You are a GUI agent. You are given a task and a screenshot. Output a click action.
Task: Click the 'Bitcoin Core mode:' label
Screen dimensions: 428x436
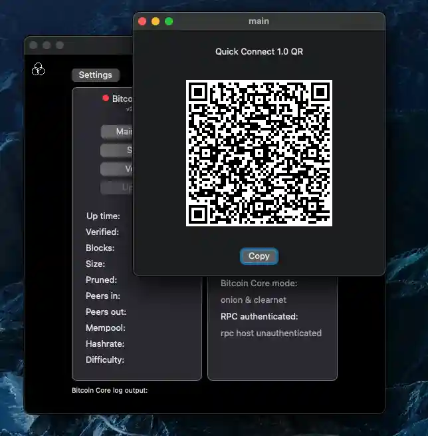click(259, 284)
